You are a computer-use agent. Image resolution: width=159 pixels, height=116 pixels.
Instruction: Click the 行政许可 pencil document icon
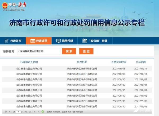(6, 41)
